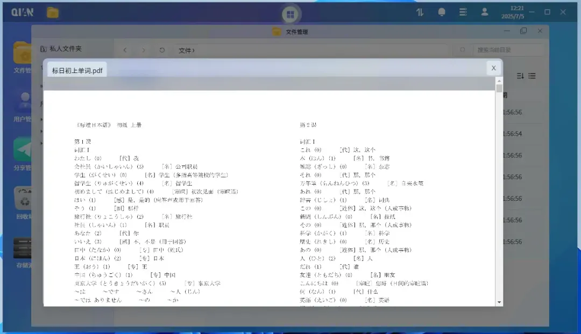
Task: Maximize the 文件管理 window
Action: click(523, 31)
